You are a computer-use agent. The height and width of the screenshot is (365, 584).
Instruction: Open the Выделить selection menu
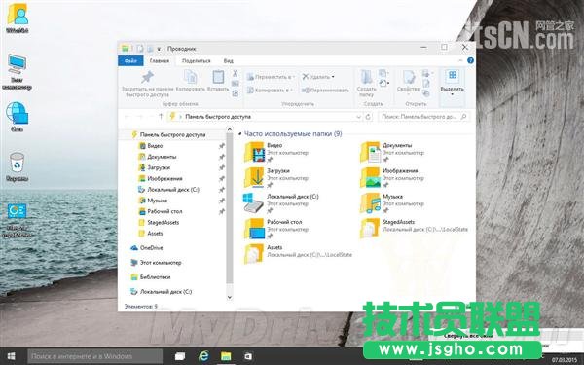[x=453, y=84]
